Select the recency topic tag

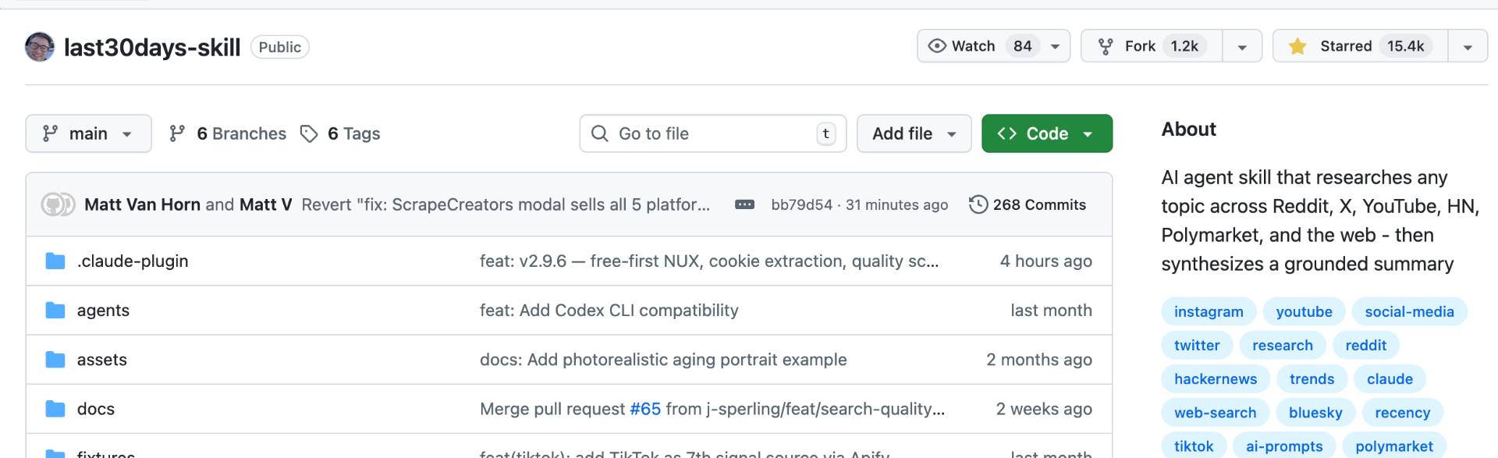coord(1402,412)
